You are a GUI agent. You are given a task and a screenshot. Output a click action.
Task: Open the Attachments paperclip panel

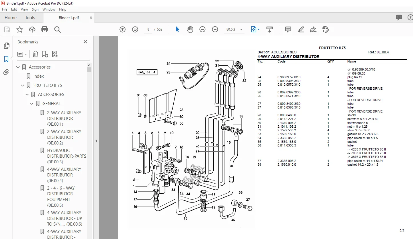(x=6, y=72)
